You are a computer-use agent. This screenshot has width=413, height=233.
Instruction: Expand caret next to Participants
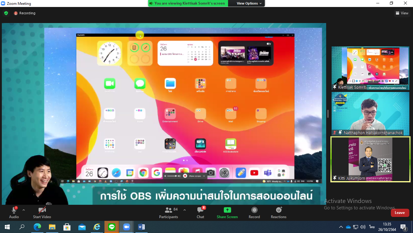[184, 210]
